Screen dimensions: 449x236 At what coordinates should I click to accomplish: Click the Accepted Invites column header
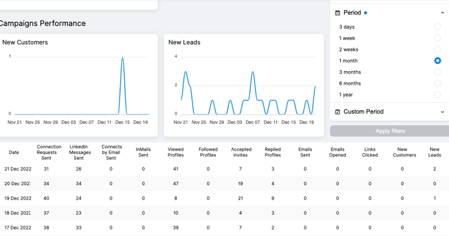pos(241,152)
